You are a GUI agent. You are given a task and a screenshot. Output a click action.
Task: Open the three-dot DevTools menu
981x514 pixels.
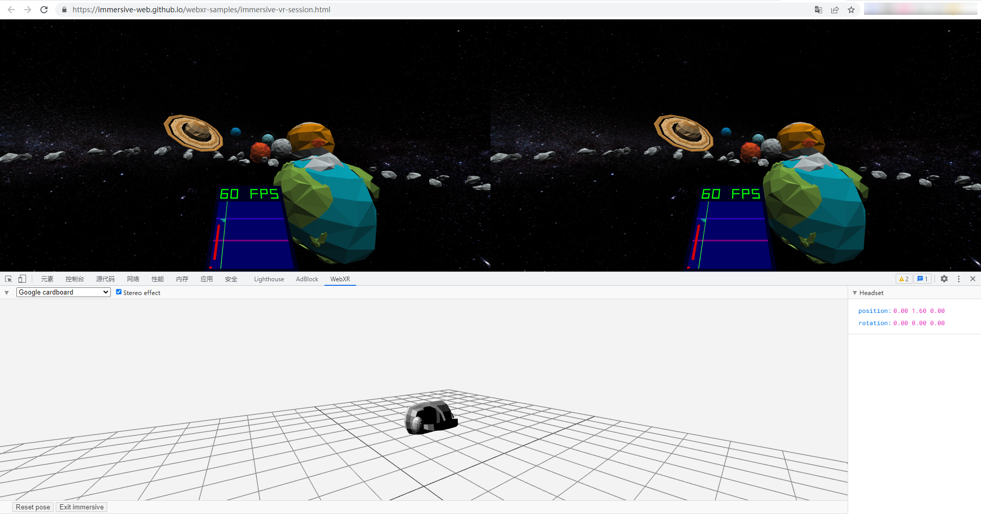point(959,279)
